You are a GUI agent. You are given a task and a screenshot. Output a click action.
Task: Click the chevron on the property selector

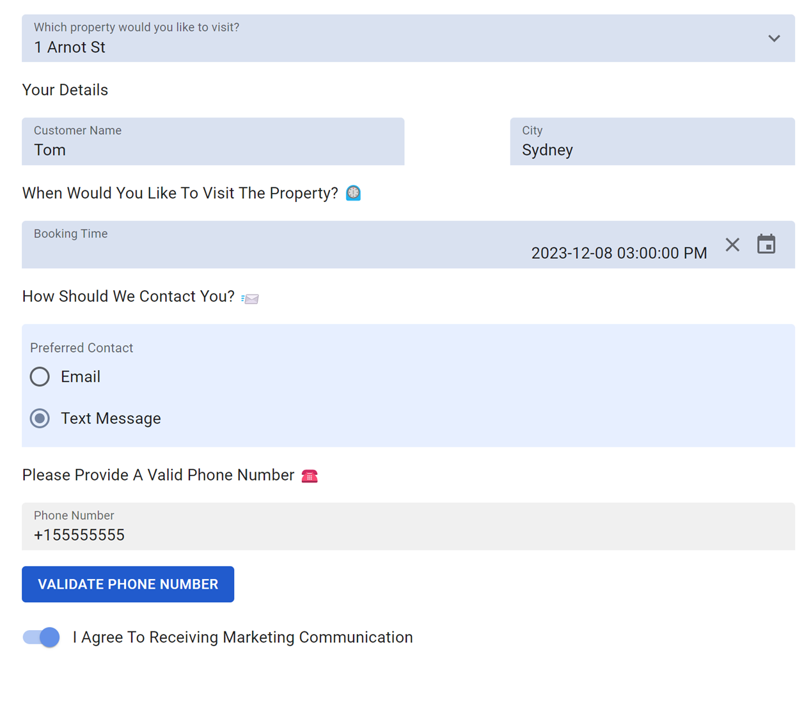[773, 38]
